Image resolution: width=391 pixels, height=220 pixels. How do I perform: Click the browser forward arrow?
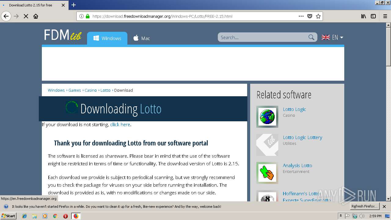[x=16, y=16]
